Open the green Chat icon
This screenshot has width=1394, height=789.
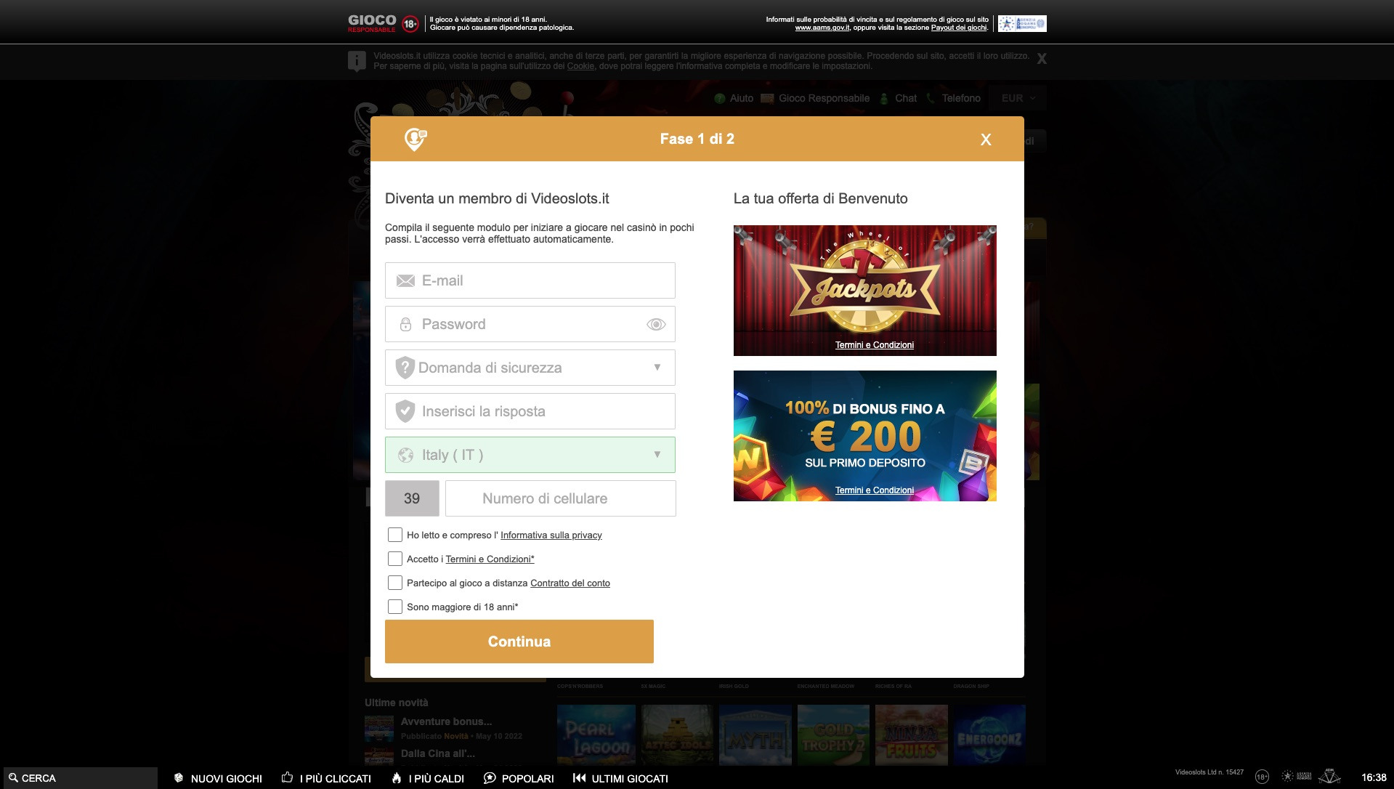click(x=884, y=98)
